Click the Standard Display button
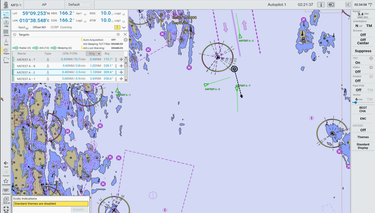Viewport: 375px width, 213px height. coord(363,146)
